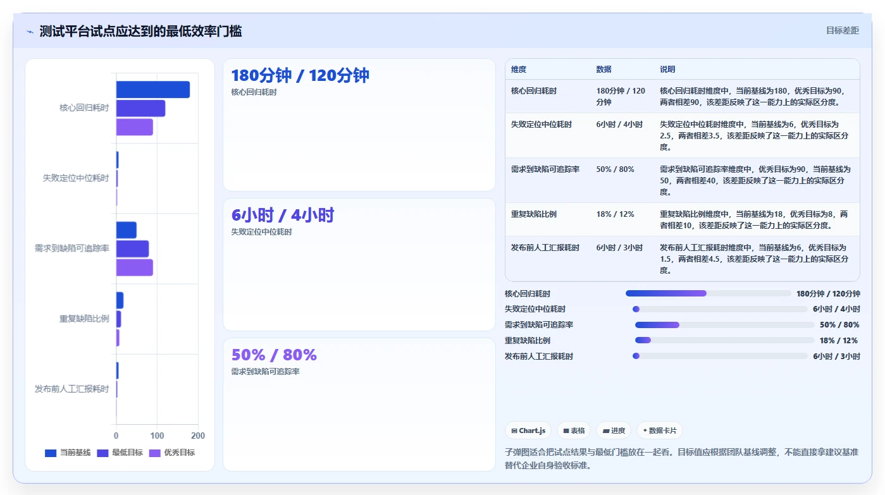The image size is (885, 495).
Task: Click the 18% / 12% table cell
Action: pos(616,214)
